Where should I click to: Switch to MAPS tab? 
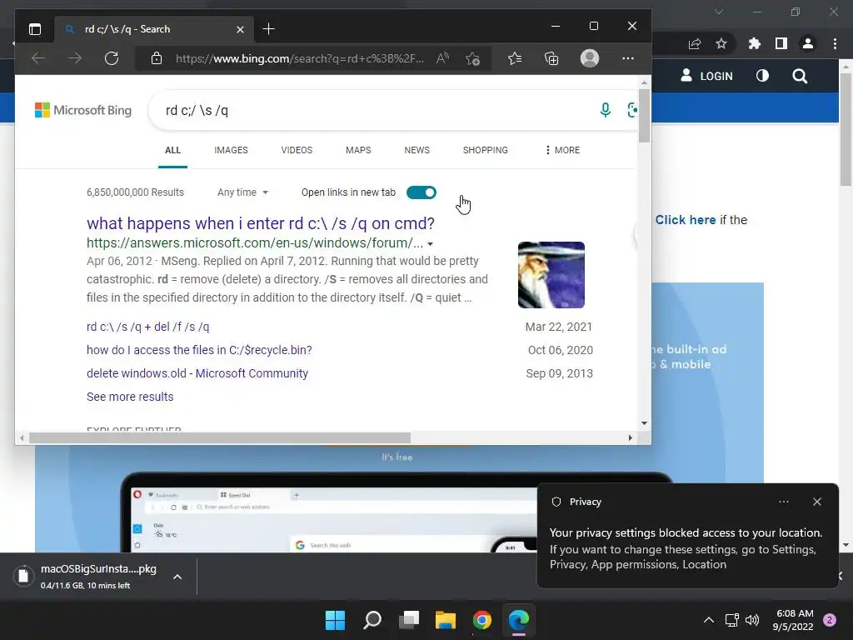tap(358, 150)
